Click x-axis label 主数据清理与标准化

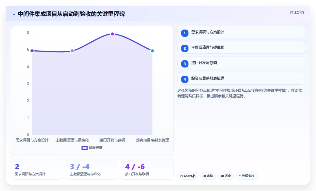[x=72, y=140]
